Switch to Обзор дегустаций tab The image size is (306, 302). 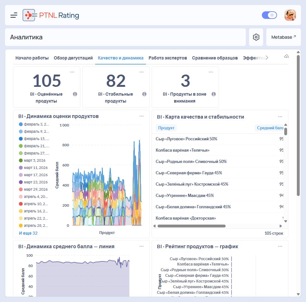(73, 58)
